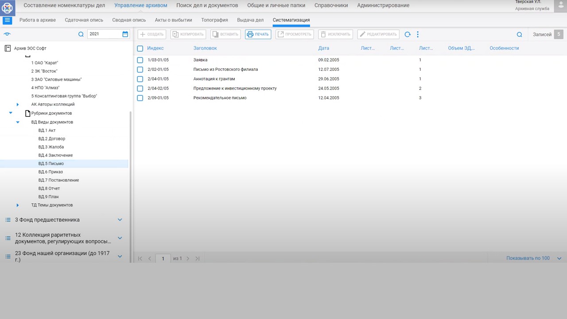The image size is (567, 319).
Task: Open the three-dot more options menu
Action: point(418,35)
